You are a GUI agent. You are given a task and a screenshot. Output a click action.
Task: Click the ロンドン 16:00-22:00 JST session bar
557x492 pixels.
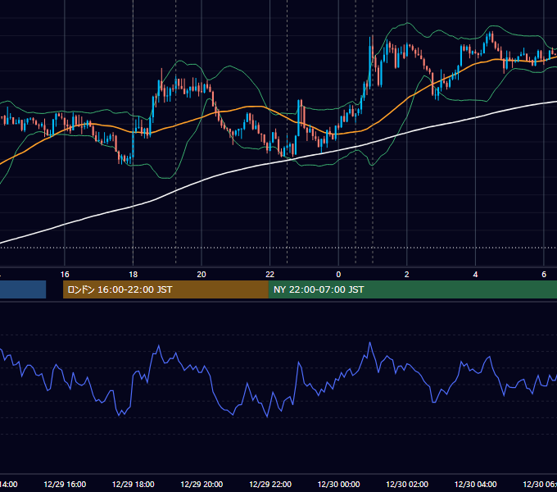(x=165, y=289)
